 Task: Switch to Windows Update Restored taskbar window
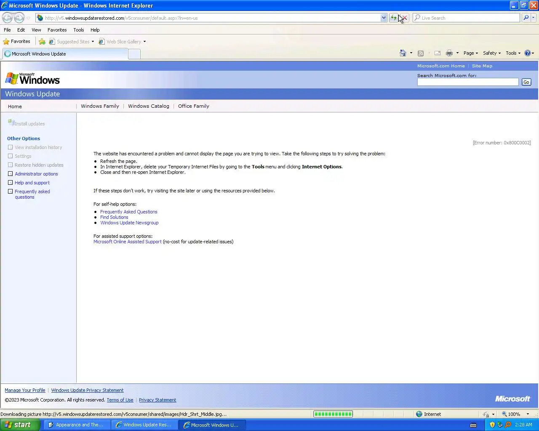point(144,425)
